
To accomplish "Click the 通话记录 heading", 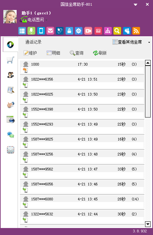I will coord(33,42).
